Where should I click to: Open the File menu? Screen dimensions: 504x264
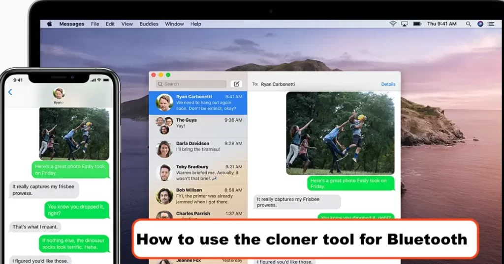(95, 24)
